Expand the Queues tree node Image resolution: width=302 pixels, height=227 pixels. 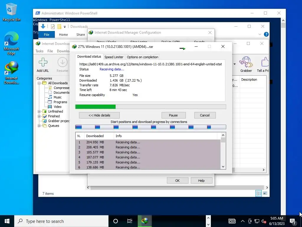pyautogui.click(x=39, y=126)
